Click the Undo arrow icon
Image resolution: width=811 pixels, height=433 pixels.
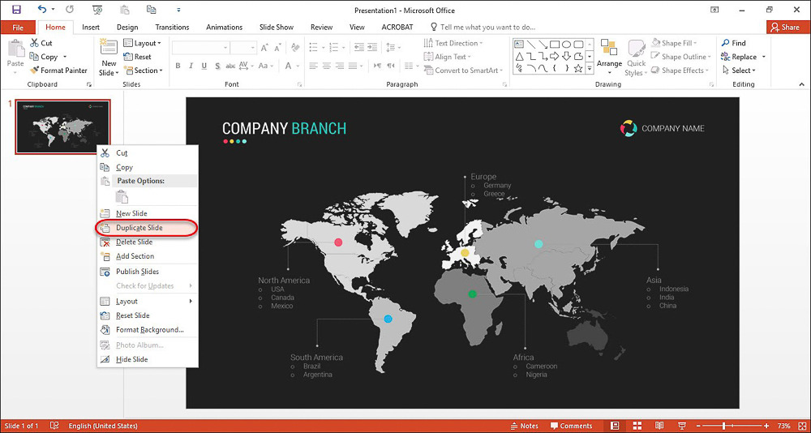coord(42,9)
